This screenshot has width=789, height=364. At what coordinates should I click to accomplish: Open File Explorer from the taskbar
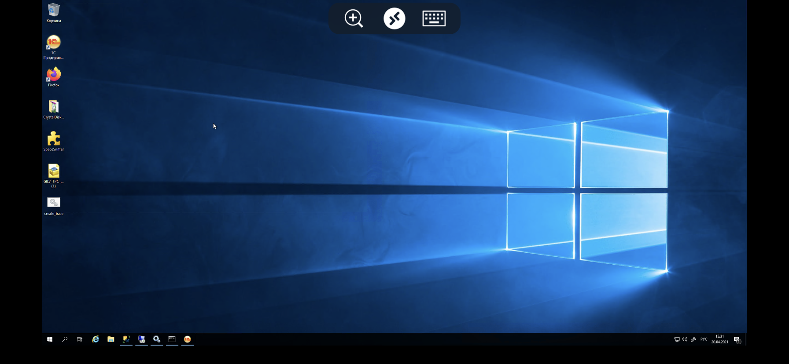click(111, 339)
